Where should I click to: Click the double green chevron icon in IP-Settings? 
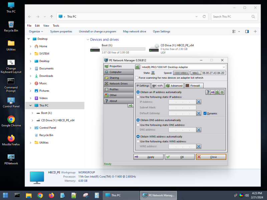click(222, 92)
